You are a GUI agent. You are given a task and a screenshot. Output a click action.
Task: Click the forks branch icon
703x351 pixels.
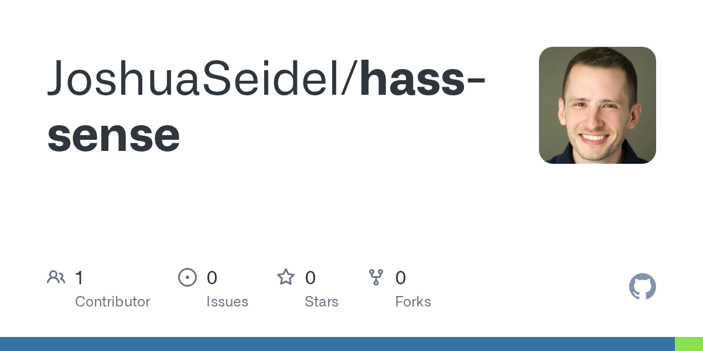click(x=376, y=277)
